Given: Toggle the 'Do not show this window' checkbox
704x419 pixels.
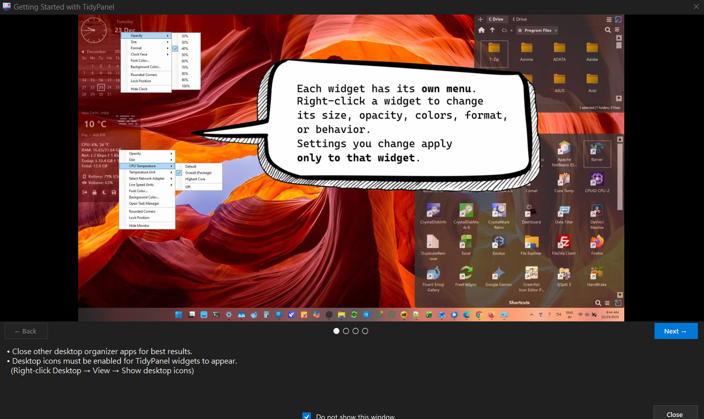Looking at the screenshot, I should coord(307,416).
